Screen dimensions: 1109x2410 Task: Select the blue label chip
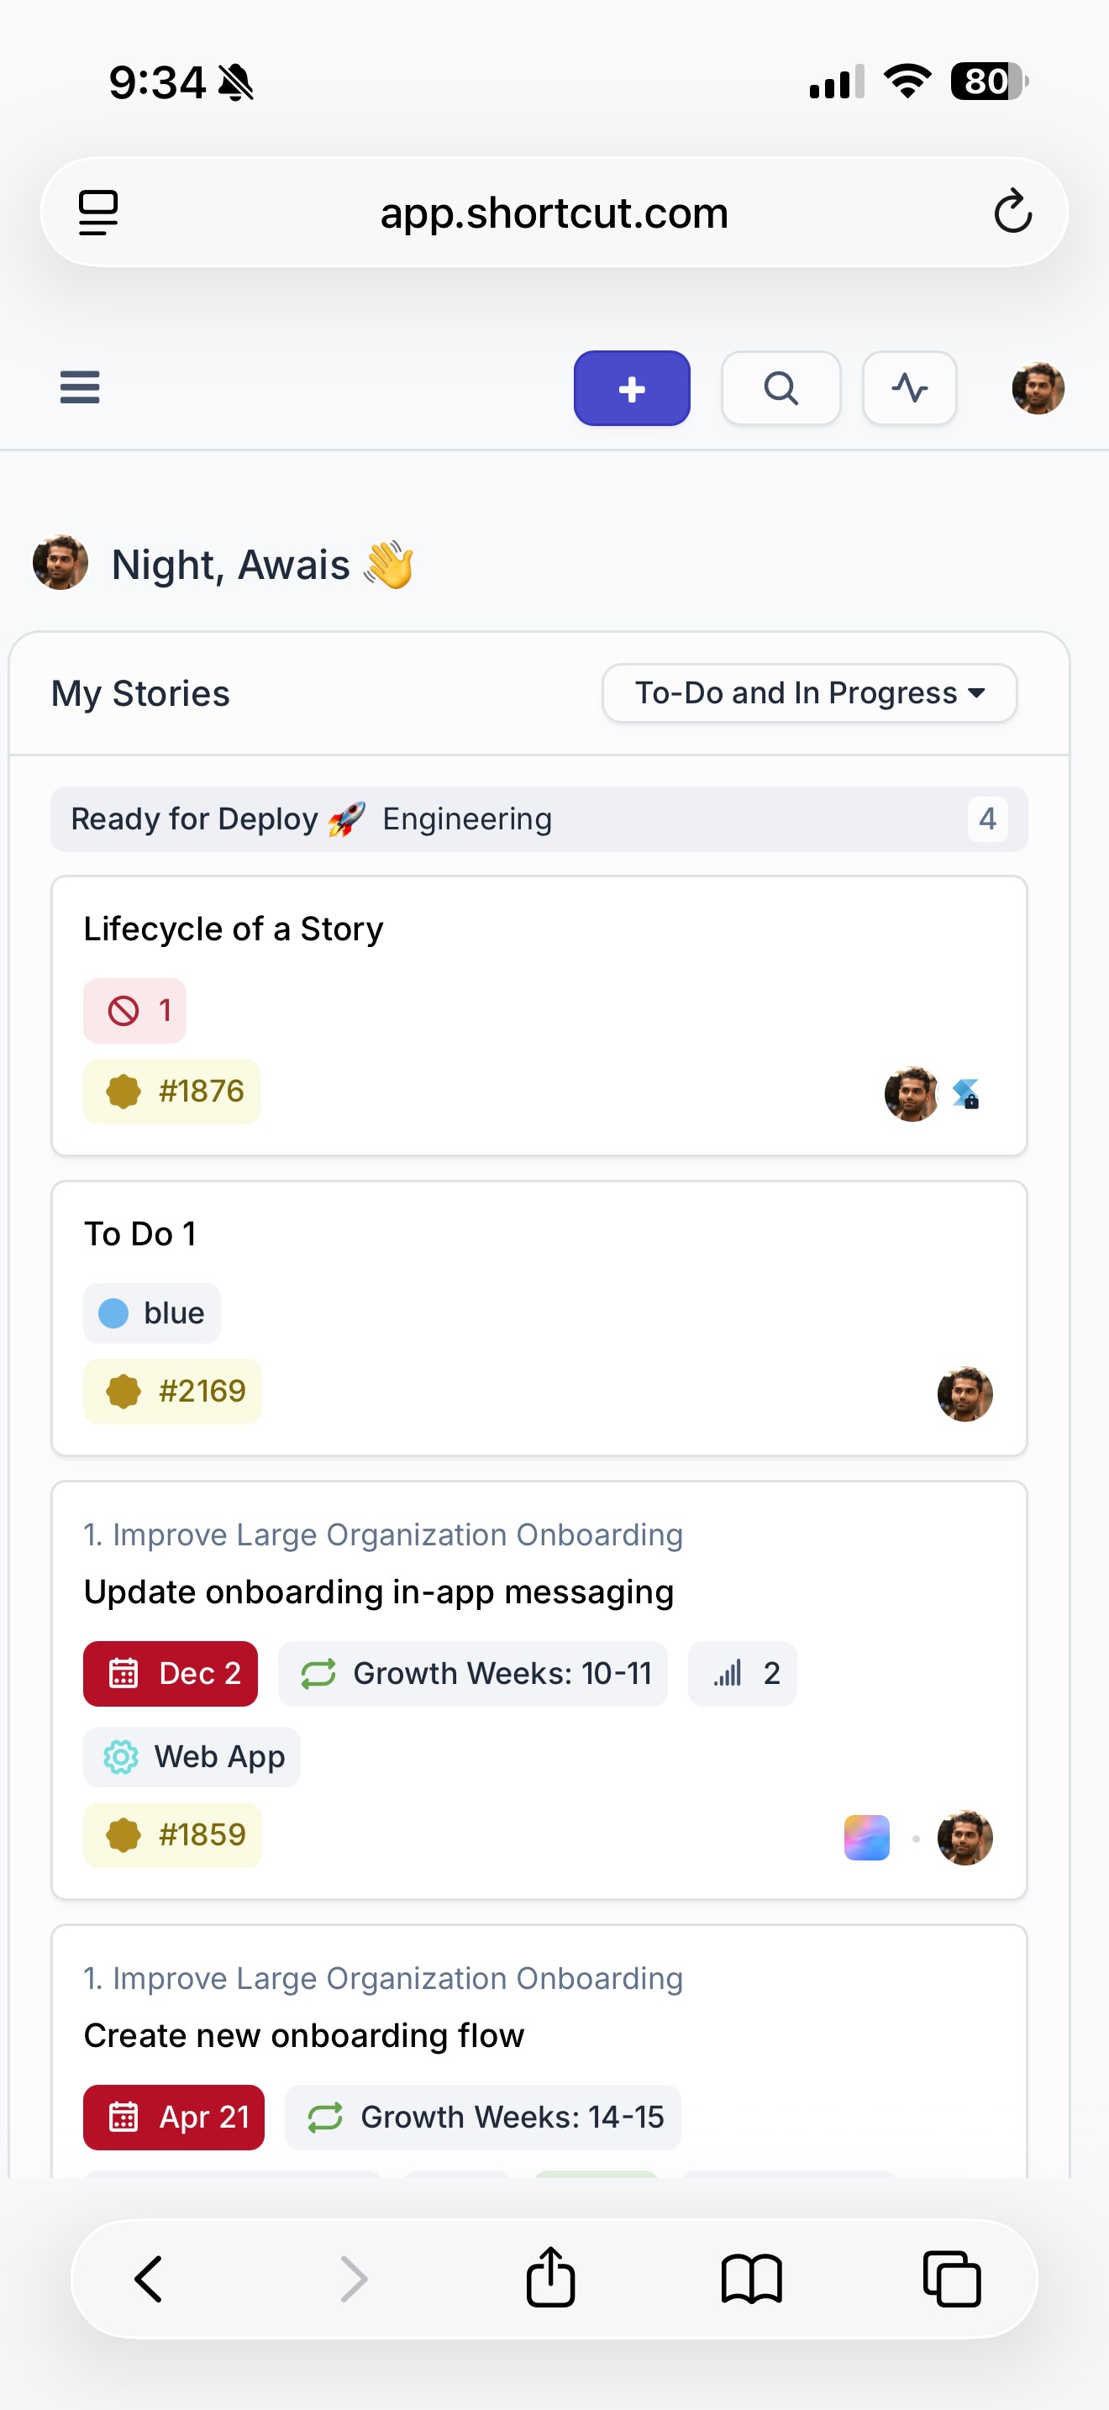151,1313
